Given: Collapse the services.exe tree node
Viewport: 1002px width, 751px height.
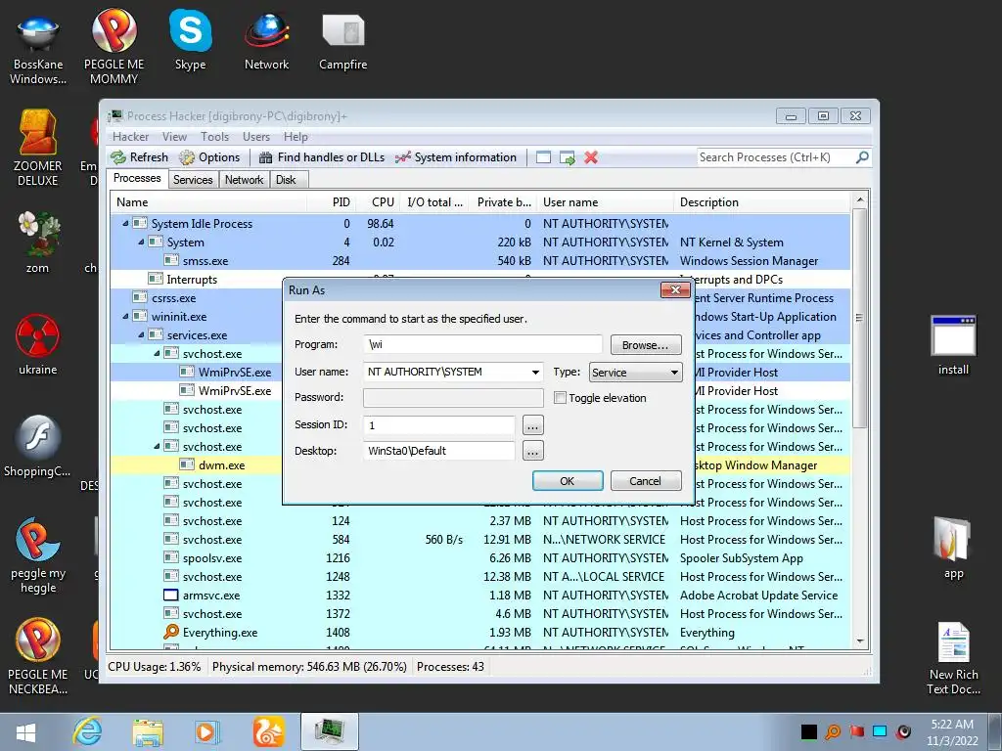Looking at the screenshot, I should pos(141,334).
